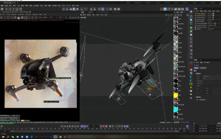221x139 pixels.
Task: Select OctaneCamera in the object manager
Action: [201, 25]
